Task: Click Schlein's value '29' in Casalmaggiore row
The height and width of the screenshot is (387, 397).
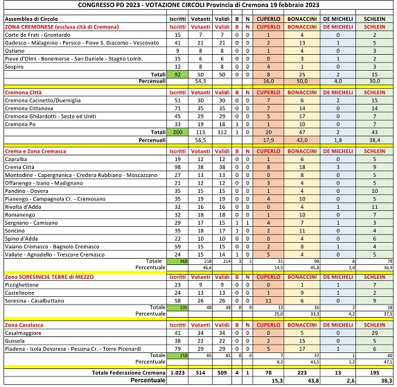Action: point(374,333)
